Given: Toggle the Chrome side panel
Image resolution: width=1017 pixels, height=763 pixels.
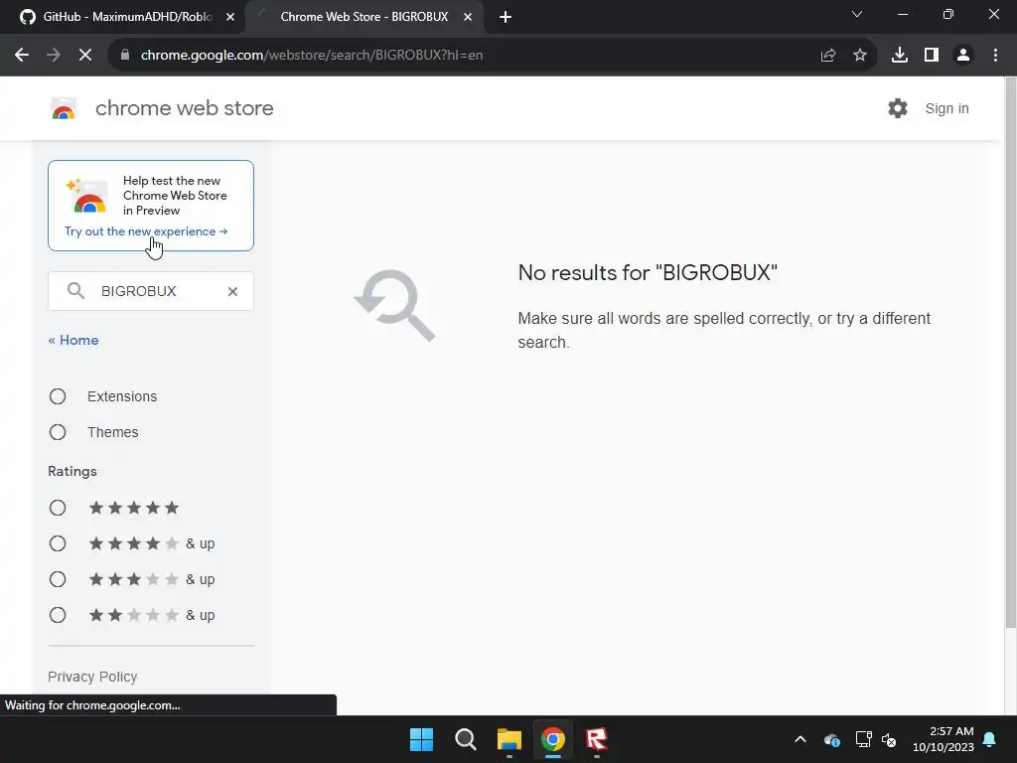Looking at the screenshot, I should [932, 56].
